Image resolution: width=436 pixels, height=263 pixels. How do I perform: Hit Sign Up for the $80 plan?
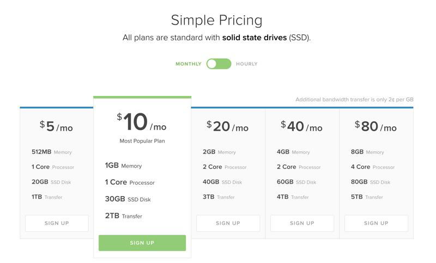coord(376,223)
